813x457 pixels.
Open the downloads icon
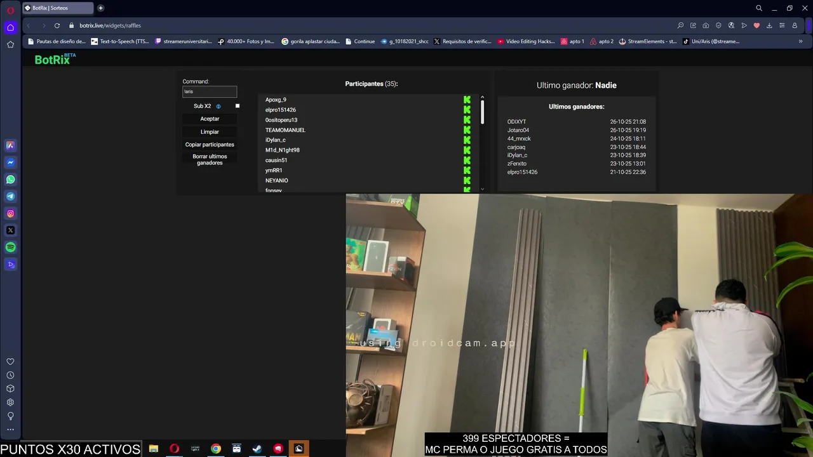pos(769,25)
